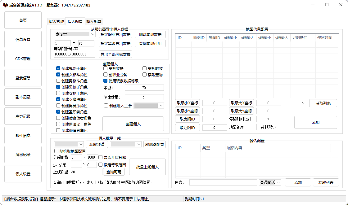The height and width of the screenshot is (205, 348).
Task: Click the app logo in the title bar
Action: click(5, 5)
